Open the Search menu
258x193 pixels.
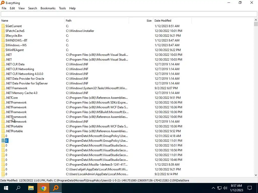[x=33, y=8]
